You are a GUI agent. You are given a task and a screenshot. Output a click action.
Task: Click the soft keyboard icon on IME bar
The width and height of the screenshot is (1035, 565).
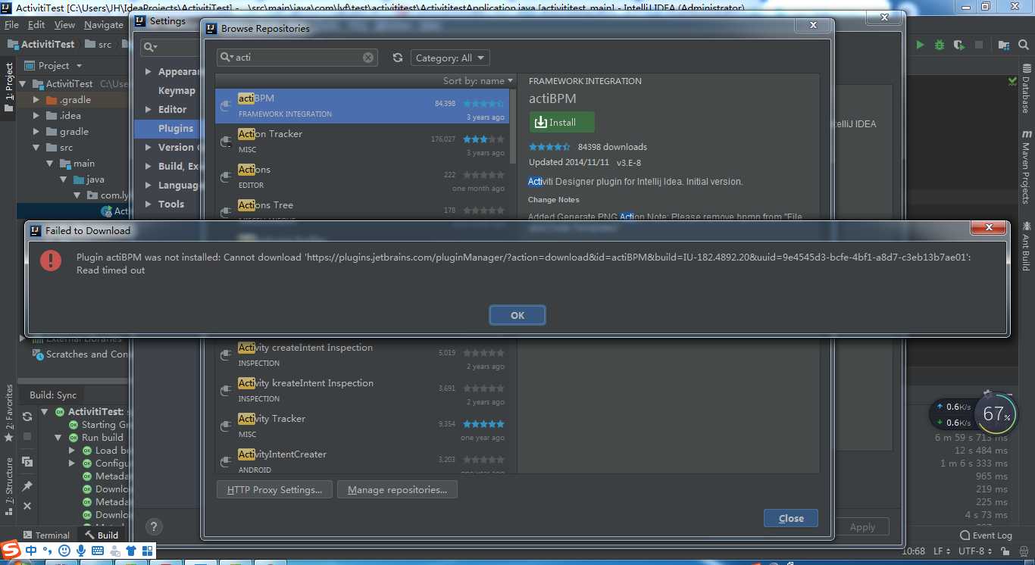(98, 551)
